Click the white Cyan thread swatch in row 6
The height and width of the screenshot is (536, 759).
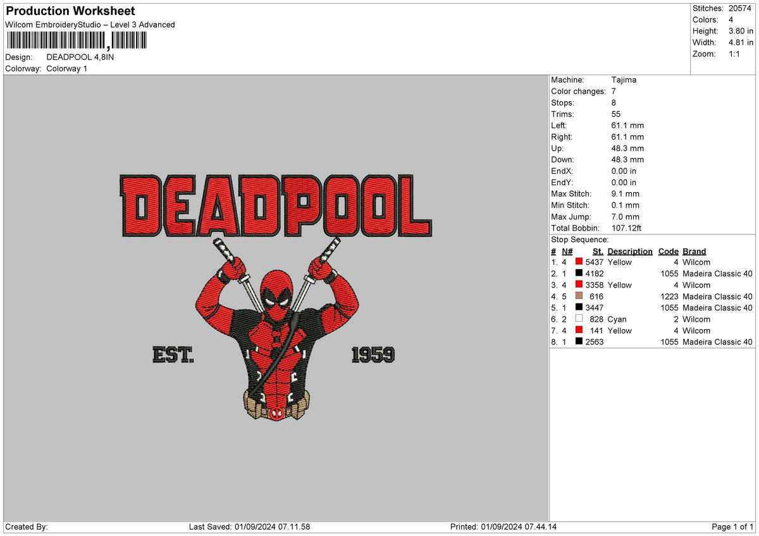580,319
